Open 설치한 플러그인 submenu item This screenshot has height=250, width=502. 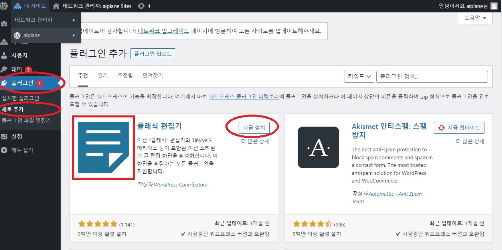pyautogui.click(x=20, y=98)
